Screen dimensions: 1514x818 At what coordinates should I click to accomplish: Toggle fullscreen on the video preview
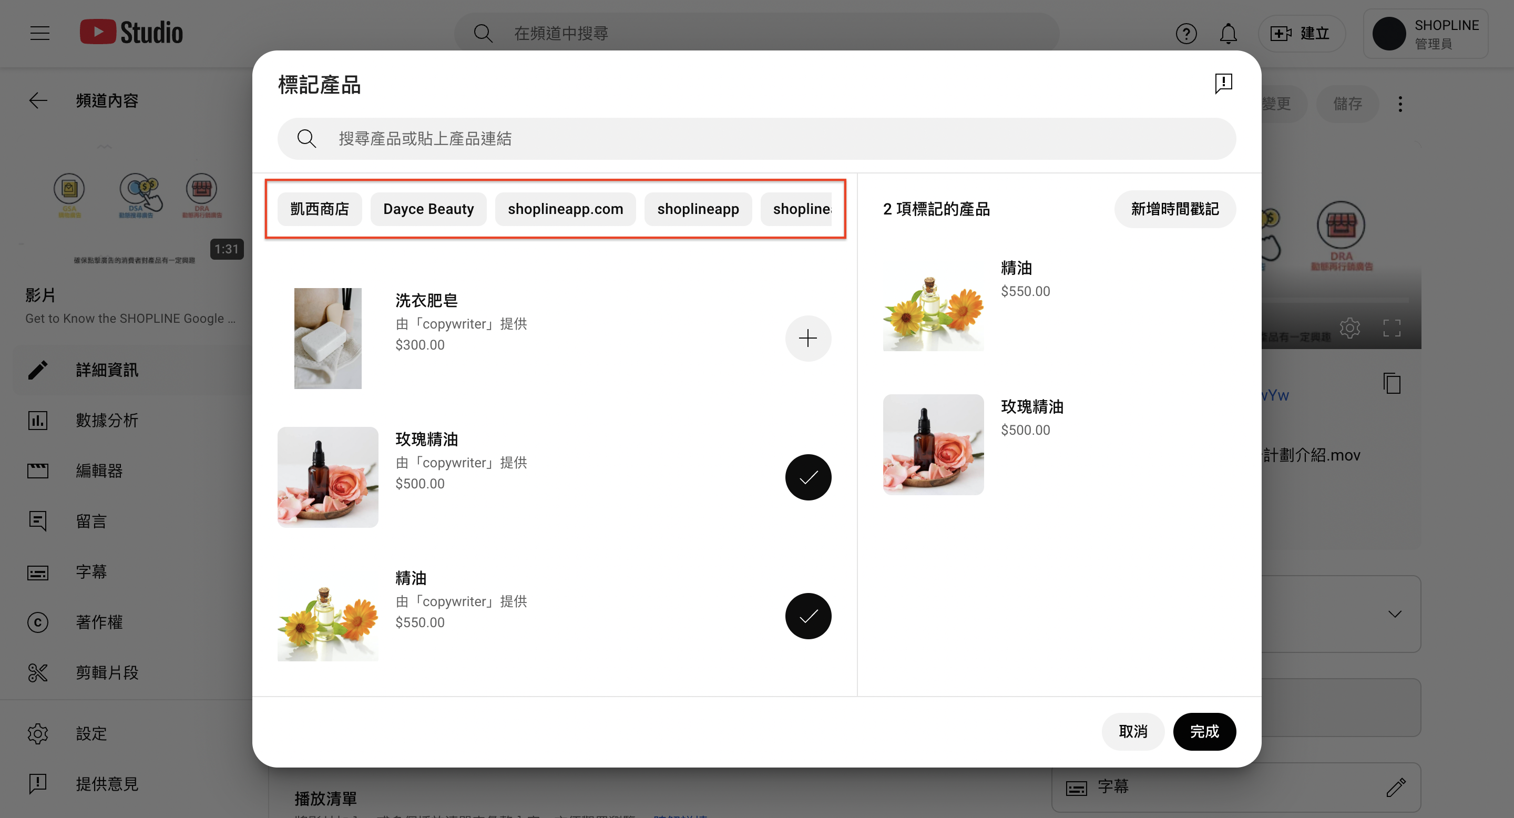pos(1392,328)
